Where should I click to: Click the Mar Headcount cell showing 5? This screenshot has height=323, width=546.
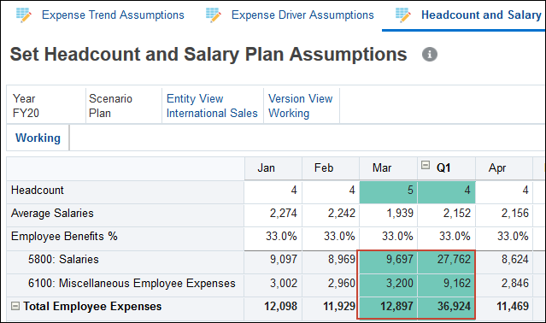tap(388, 191)
